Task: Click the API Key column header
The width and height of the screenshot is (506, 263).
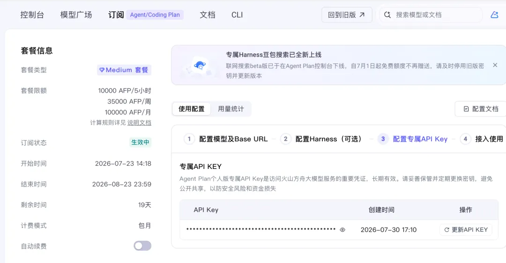Action: pos(206,210)
